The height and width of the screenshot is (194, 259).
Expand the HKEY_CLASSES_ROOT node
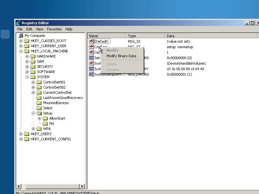(21, 41)
